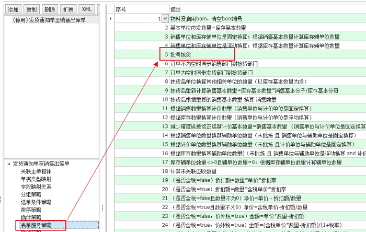The image size is (366, 232).
Task: Select the 选单条件策略 item
Action: (x=36, y=202)
